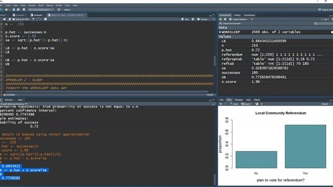Expand the Export plot dropdown

[x=247, y=104]
